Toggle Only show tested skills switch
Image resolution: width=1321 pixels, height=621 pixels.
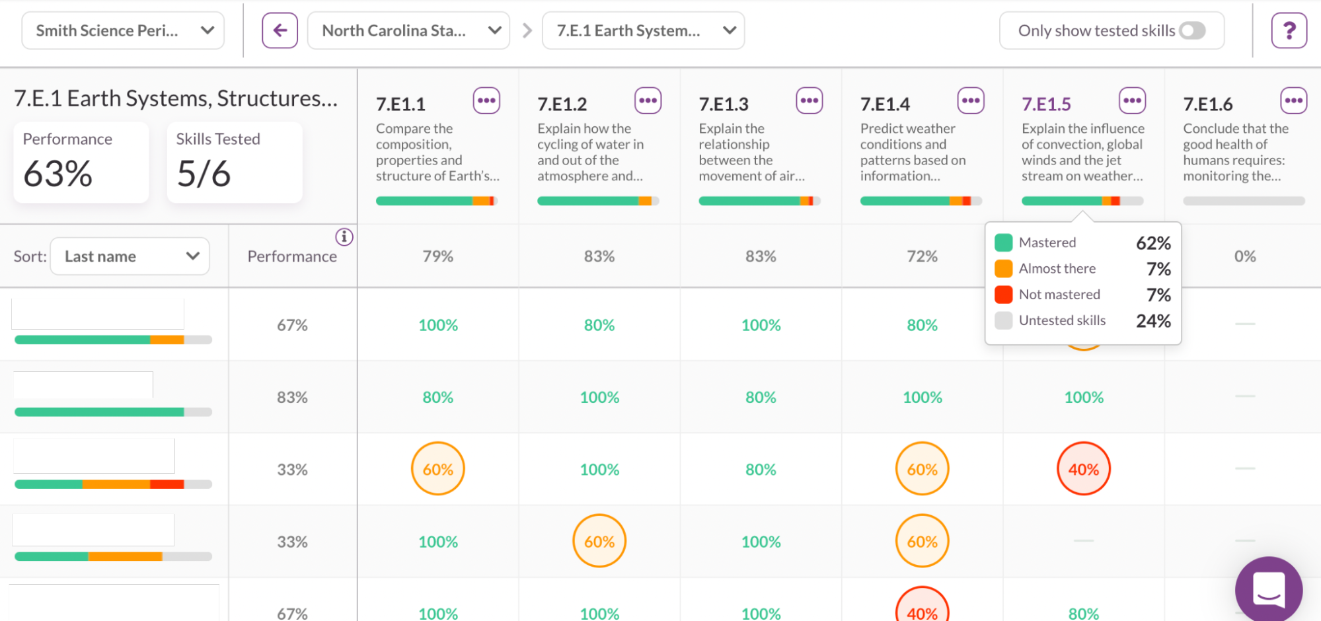tap(1192, 30)
